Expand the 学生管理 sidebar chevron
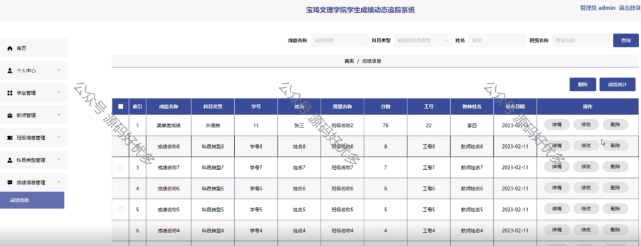The height and width of the screenshot is (246, 641). [59, 92]
